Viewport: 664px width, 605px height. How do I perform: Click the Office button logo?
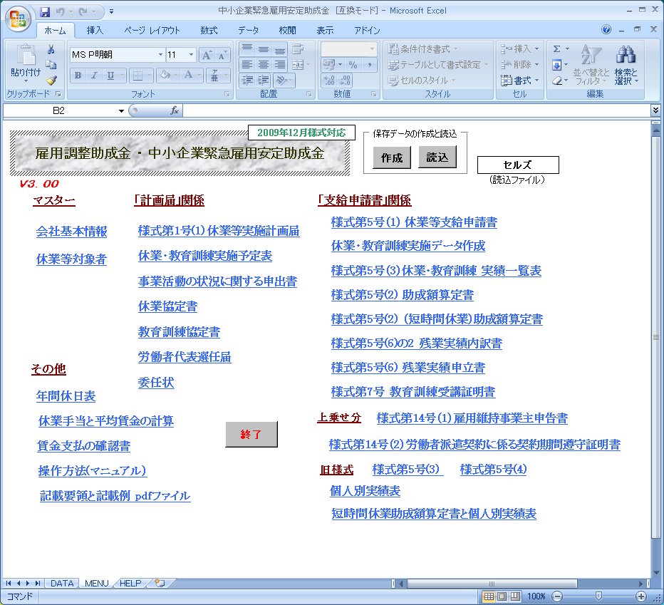pyautogui.click(x=18, y=18)
